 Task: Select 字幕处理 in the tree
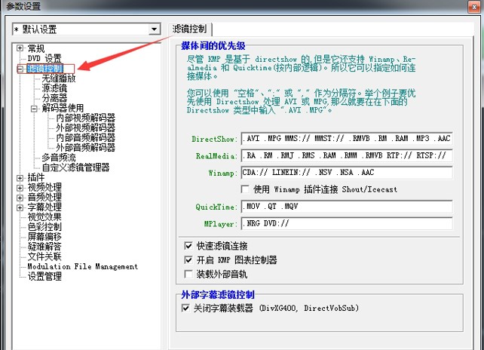coord(44,207)
